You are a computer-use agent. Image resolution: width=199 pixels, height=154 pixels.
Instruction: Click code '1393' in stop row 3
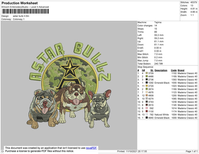pos(174,80)
